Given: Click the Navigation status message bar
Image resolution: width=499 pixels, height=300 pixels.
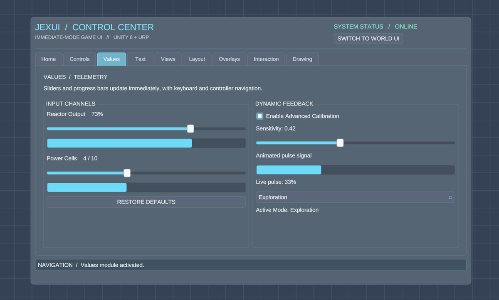Looking at the screenshot, I should click(x=251, y=265).
